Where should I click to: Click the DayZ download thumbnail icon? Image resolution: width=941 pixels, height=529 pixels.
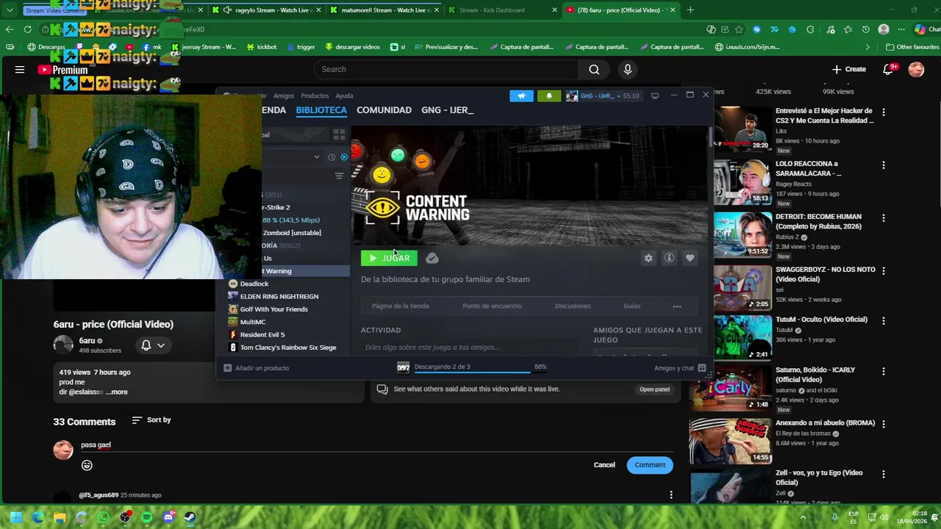pyautogui.click(x=404, y=367)
